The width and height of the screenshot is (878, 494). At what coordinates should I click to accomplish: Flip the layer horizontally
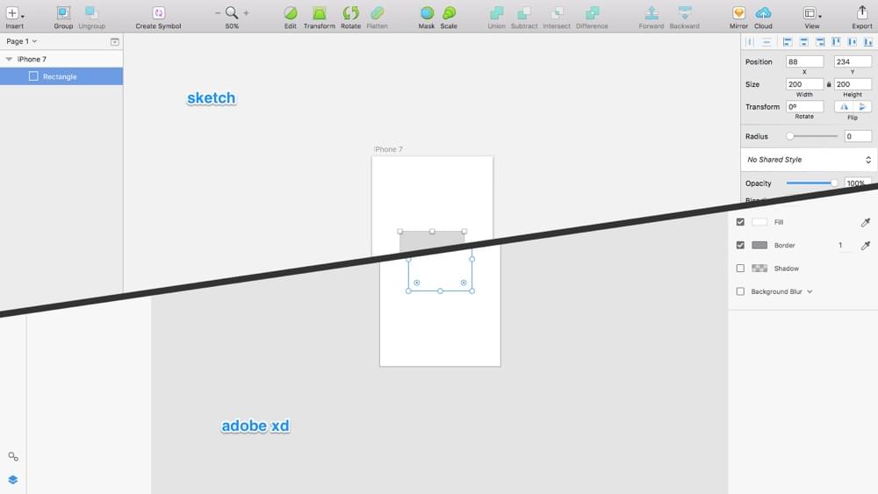[844, 107]
